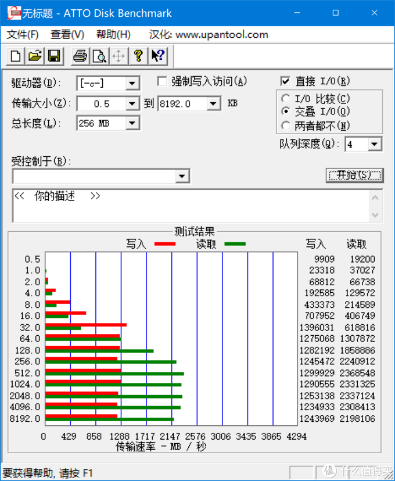The height and width of the screenshot is (481, 395).
Task: Open the 总长度 256 MB dropdown
Action: click(132, 123)
